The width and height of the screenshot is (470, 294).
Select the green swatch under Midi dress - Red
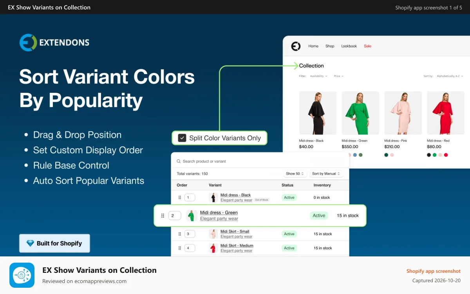pos(434,155)
